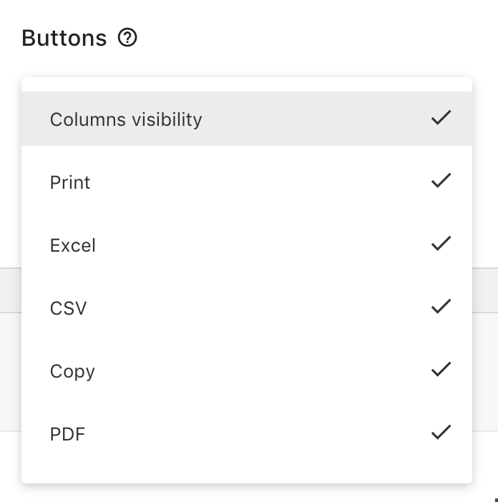Click the Print label text
The width and height of the screenshot is (498, 502).
70,182
